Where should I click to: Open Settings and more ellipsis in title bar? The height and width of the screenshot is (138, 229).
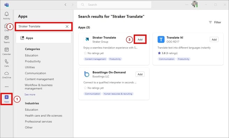click(x=187, y=5)
